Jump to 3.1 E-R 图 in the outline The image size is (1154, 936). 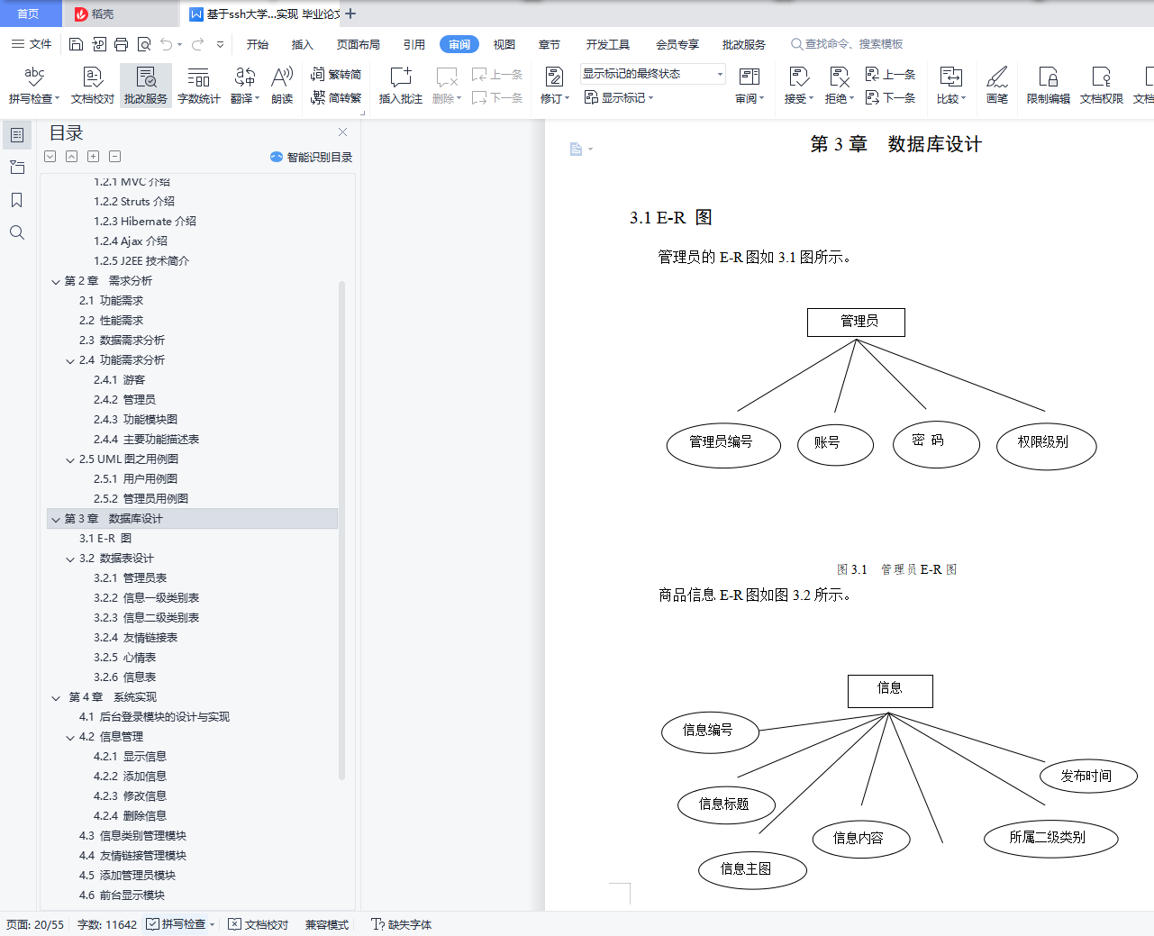click(105, 539)
